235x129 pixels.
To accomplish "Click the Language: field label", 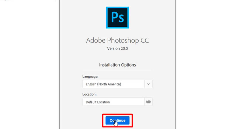I will tap(90, 77).
